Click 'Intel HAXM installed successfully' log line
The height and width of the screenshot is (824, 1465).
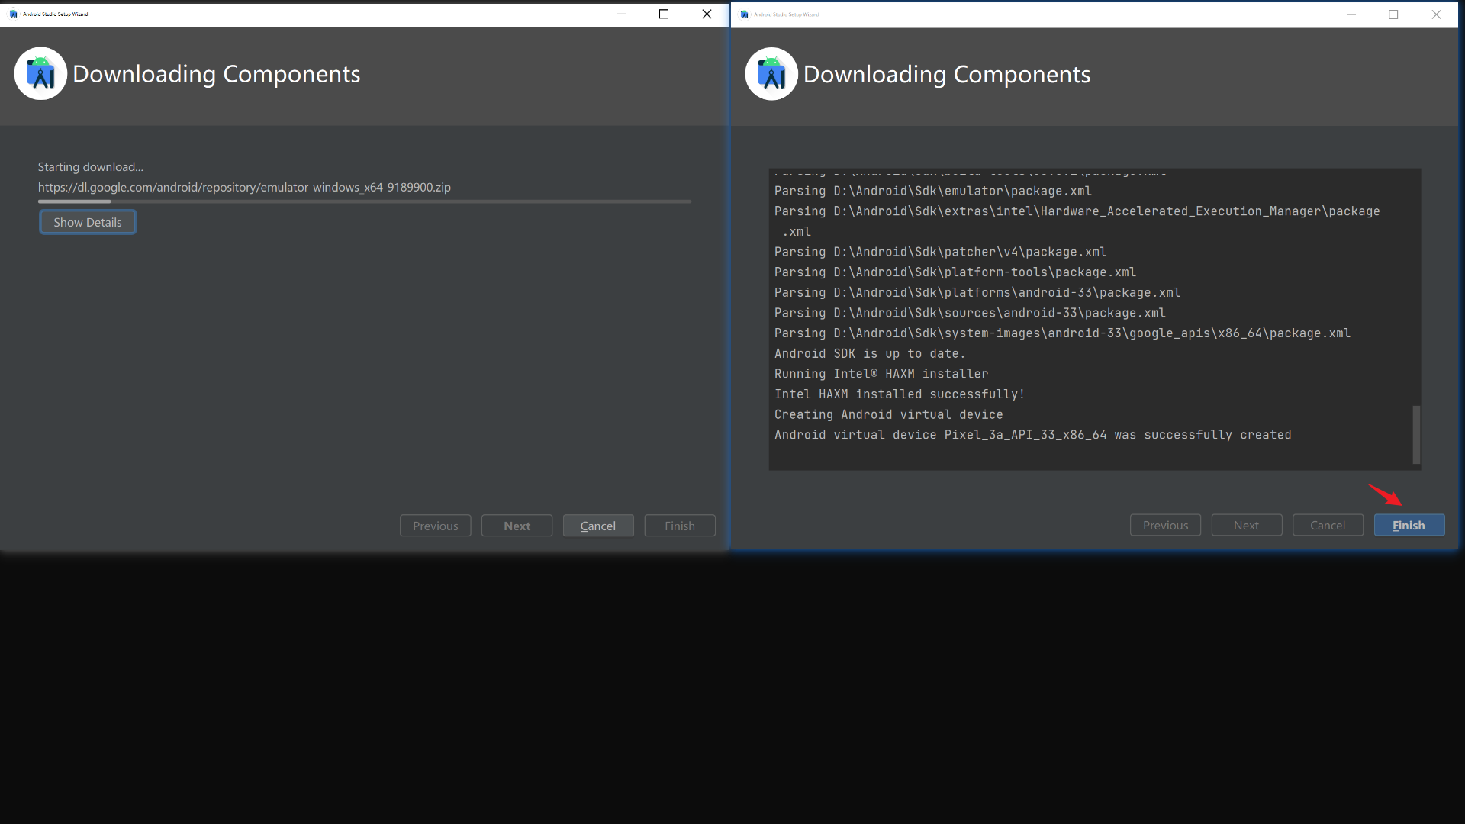click(x=899, y=394)
